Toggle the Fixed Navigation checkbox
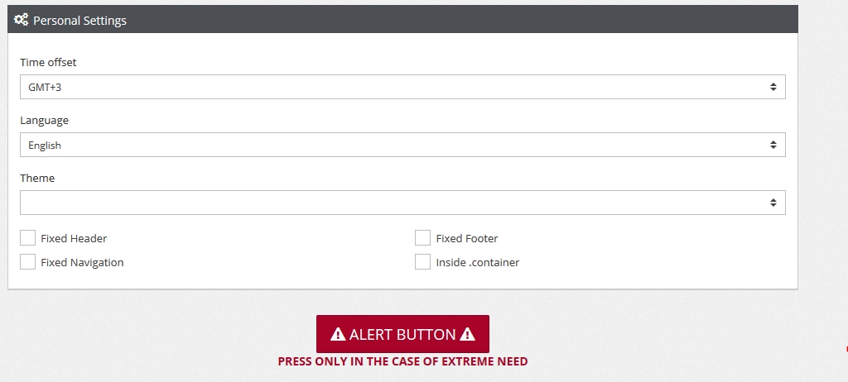This screenshot has width=848, height=382. pyautogui.click(x=28, y=262)
